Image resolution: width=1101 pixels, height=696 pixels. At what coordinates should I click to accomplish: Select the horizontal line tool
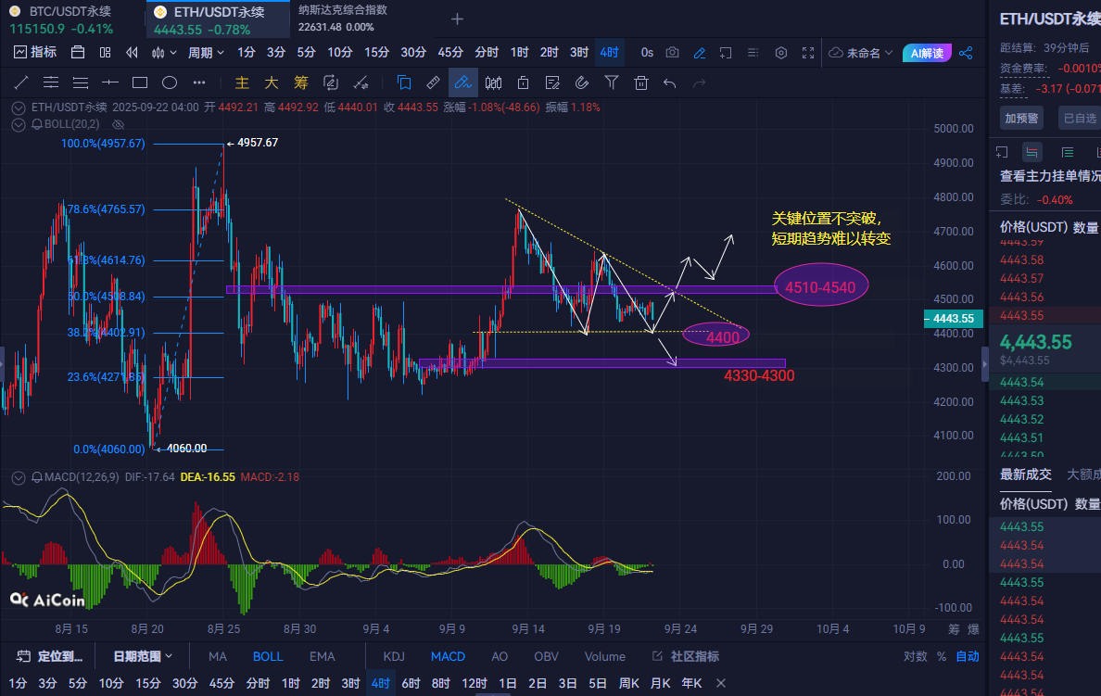point(110,82)
